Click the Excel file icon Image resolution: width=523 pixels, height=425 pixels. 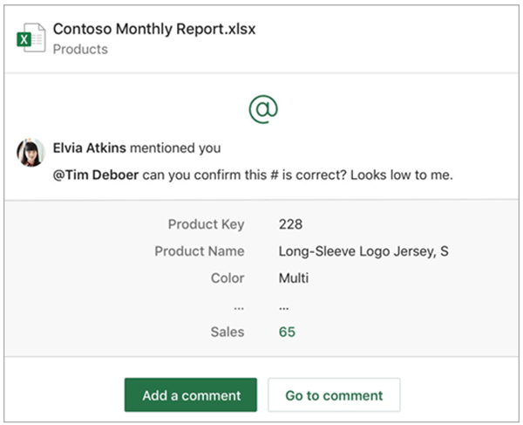[x=31, y=38]
